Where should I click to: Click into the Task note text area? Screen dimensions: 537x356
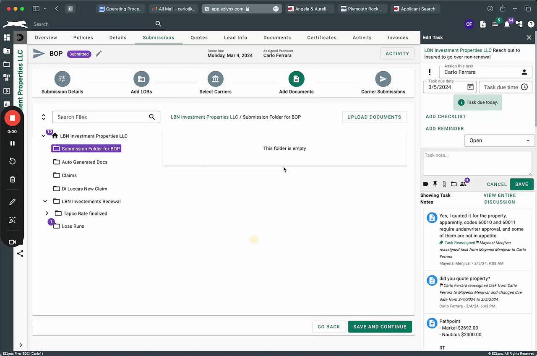click(477, 163)
